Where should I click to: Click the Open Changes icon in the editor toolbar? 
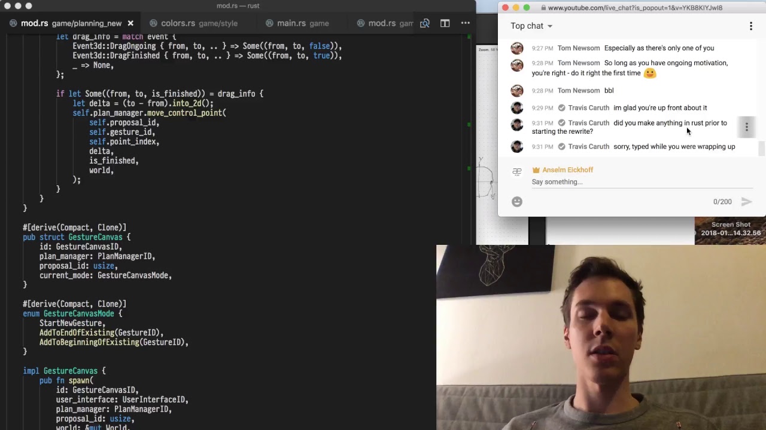(x=425, y=23)
